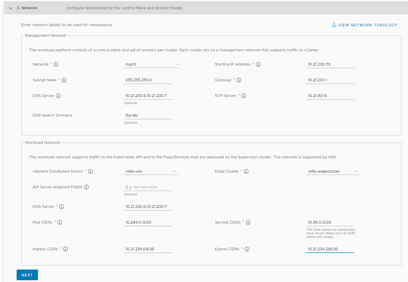The image size is (408, 282).
Task: Click 'Enter network details' instruction text
Action: click(x=67, y=25)
